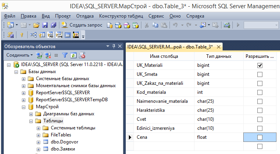Click the Redo arrow icon
The width and height of the screenshot is (280, 154).
point(189,25)
